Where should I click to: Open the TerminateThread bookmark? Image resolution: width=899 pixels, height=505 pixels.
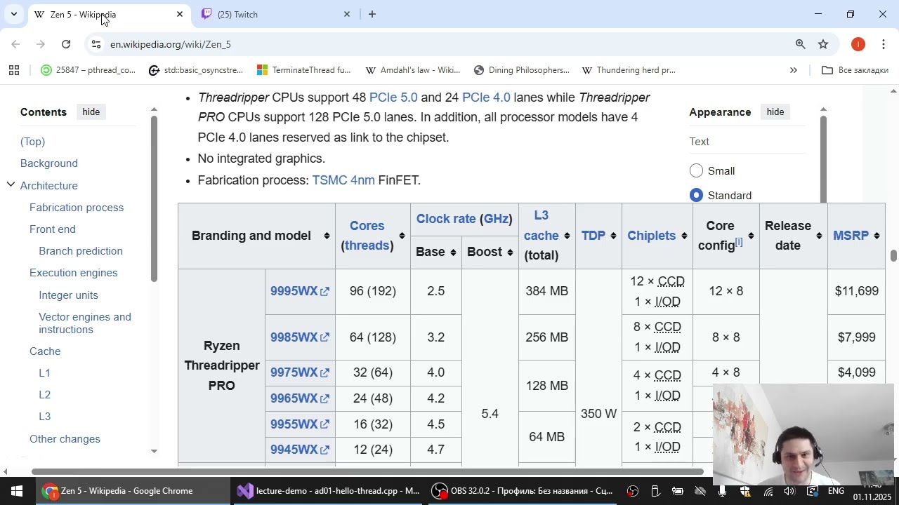point(304,70)
